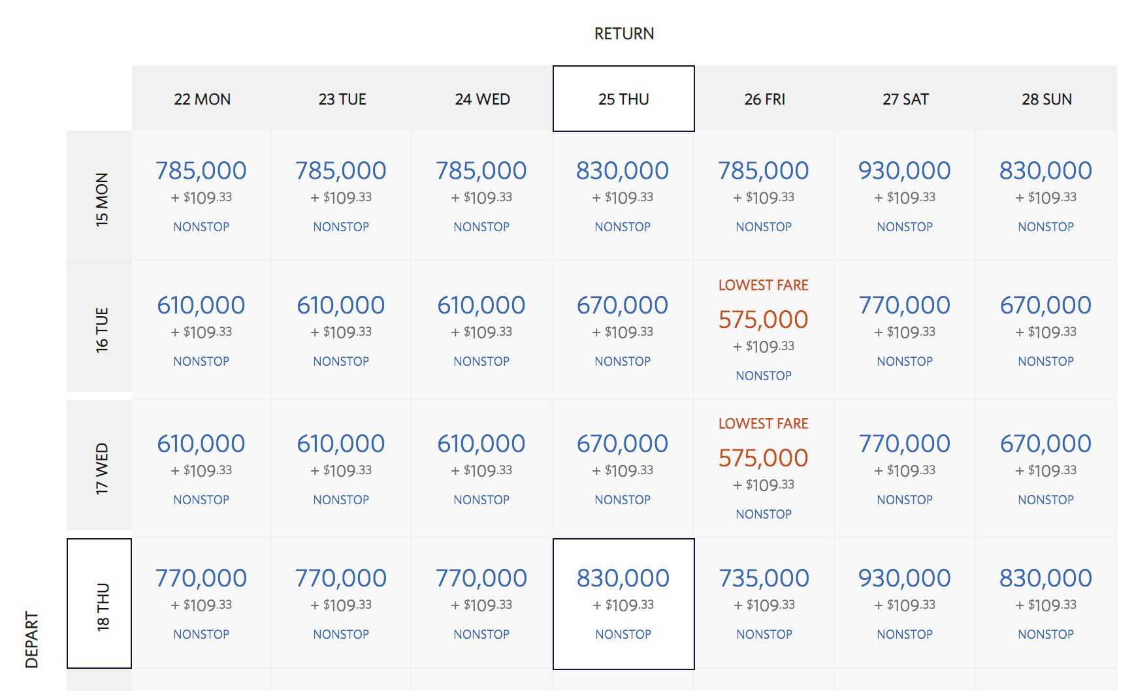Choose 15 MON to 23 TUE fare 785,000
Viewport: 1134px width, 691px height.
(x=341, y=196)
